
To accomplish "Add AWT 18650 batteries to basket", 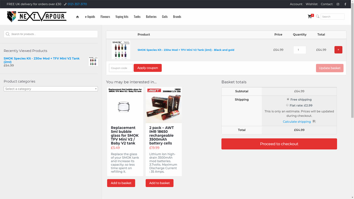I will pyautogui.click(x=160, y=183).
